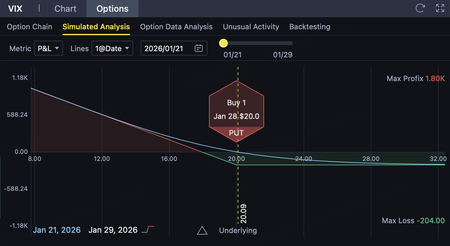Expand the Lines 1@Date dropdown

point(112,48)
